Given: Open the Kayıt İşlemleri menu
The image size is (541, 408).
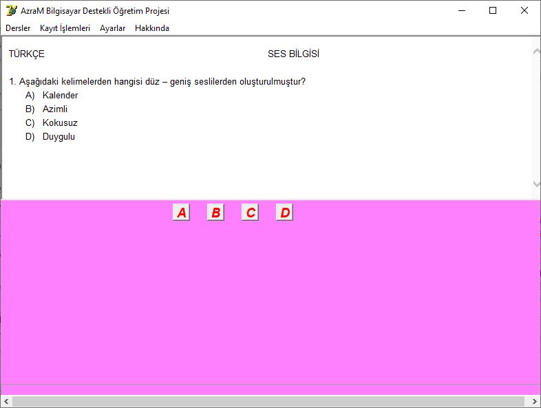Looking at the screenshot, I should (65, 28).
